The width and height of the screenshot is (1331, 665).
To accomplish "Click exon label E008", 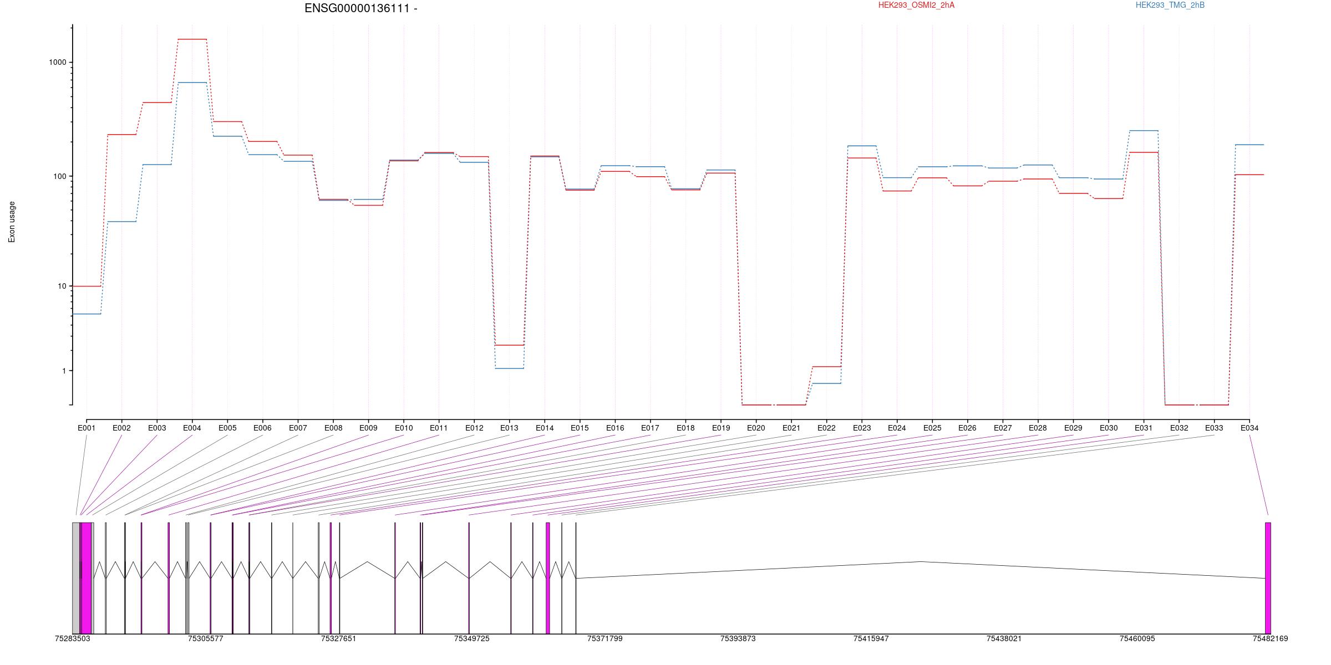I will (x=333, y=428).
